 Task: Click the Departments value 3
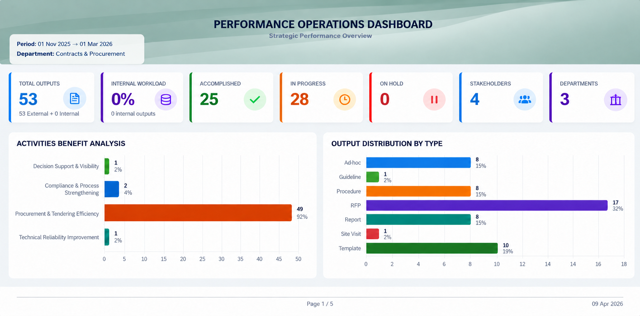pyautogui.click(x=565, y=99)
